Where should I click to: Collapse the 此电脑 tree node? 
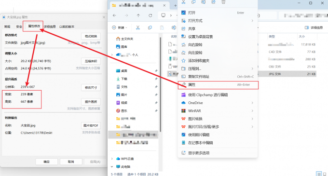112,166
